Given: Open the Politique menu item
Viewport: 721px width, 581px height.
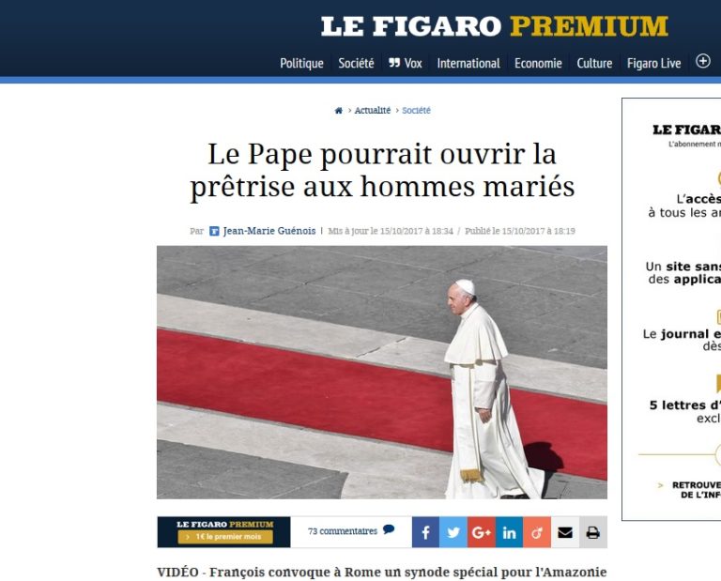Looking at the screenshot, I should [x=301, y=64].
